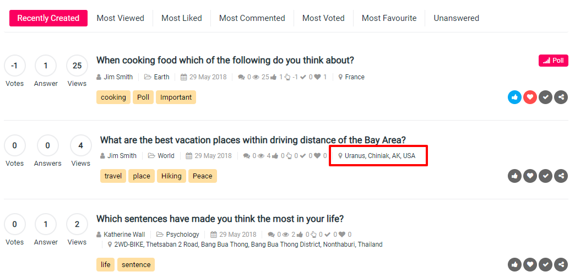Click the Uranus, Chiniak, AK location
Image resolution: width=575 pixels, height=277 pixels.
tap(380, 156)
